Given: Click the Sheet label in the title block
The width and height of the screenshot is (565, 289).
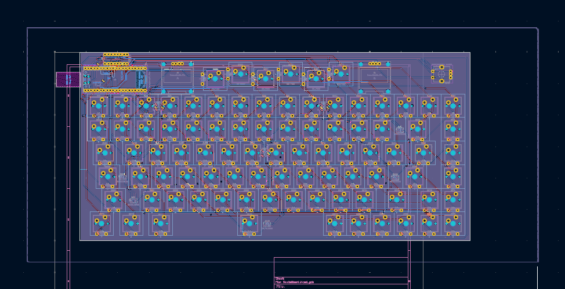Looking at the screenshot, I should click(x=280, y=277).
